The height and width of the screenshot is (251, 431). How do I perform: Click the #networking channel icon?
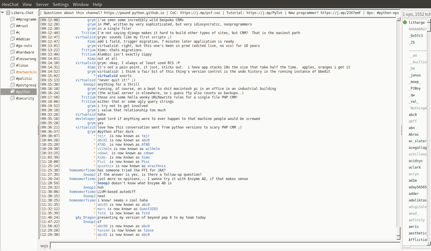point(13,72)
